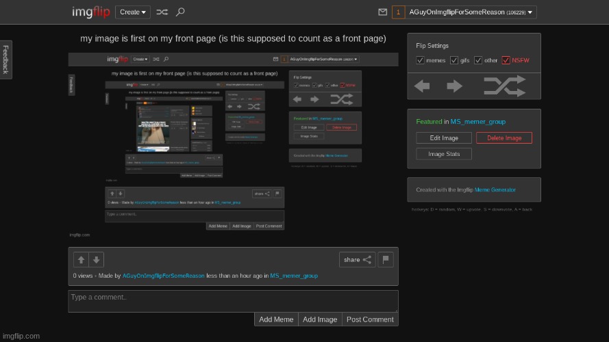Click the main meme screenshot image
The width and height of the screenshot is (609, 342).
click(233, 146)
